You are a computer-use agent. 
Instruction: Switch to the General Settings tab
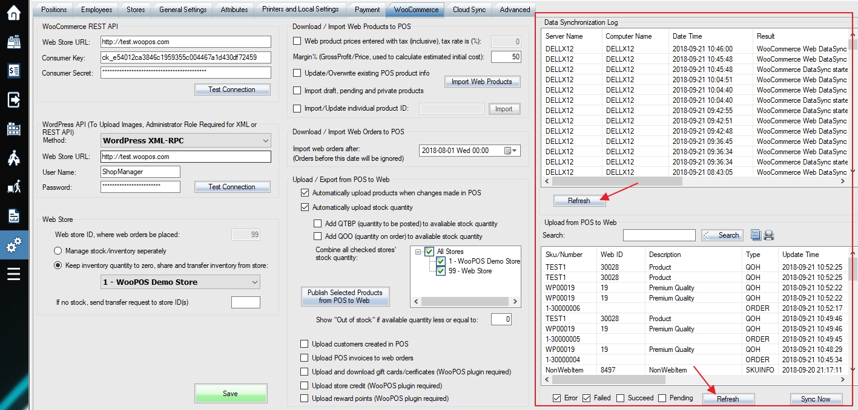pos(183,10)
